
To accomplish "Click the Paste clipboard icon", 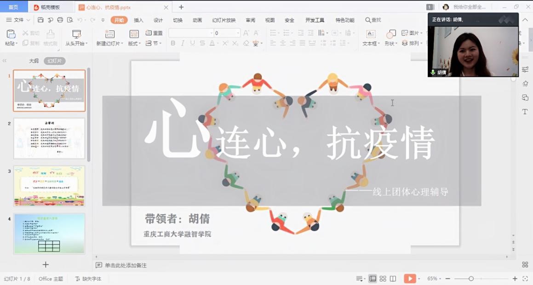I will [x=11, y=34].
